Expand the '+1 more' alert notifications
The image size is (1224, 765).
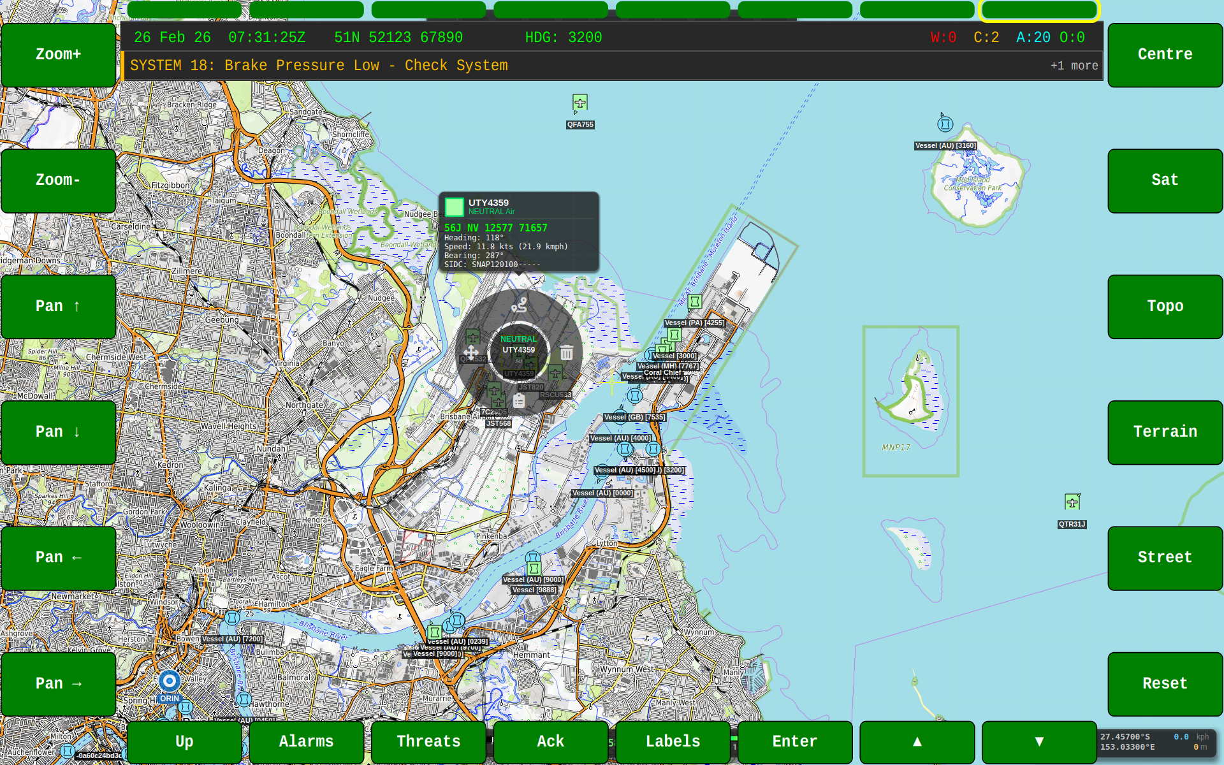1074,65
